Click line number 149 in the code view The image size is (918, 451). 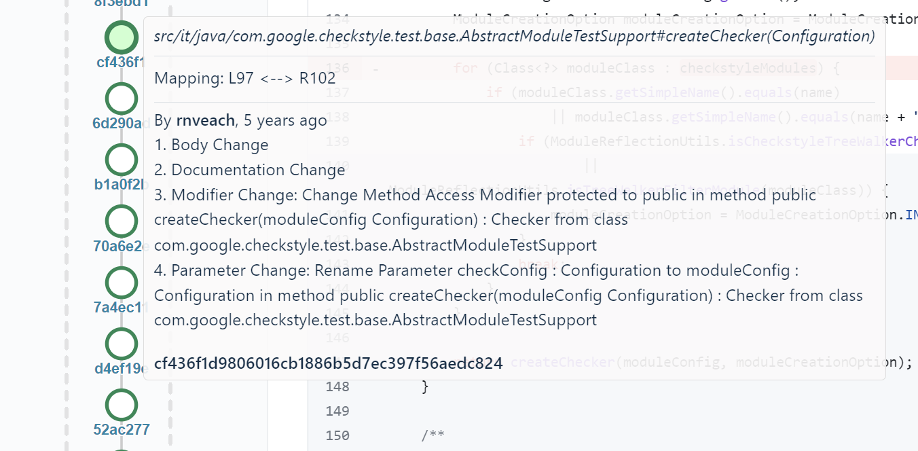click(x=337, y=411)
